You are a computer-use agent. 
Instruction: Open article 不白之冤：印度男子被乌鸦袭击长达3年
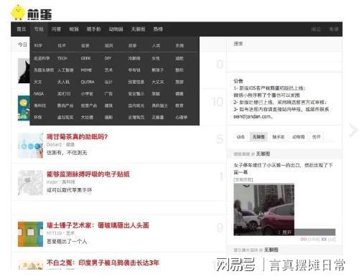click(x=103, y=263)
